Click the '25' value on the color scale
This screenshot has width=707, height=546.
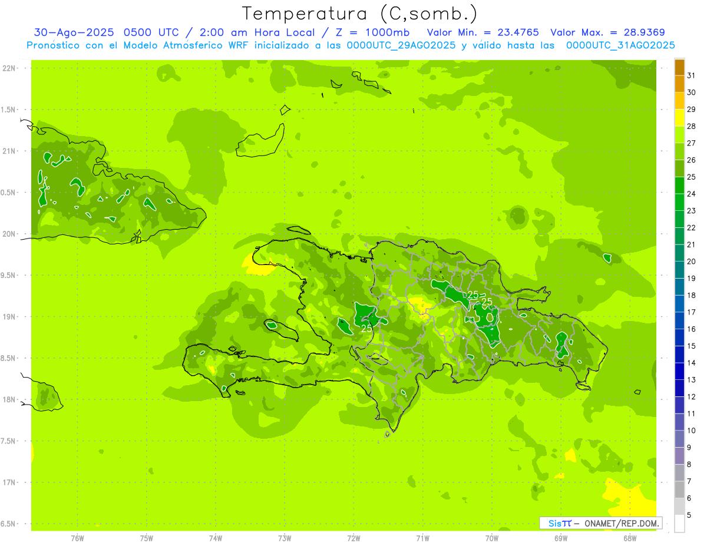click(x=691, y=177)
